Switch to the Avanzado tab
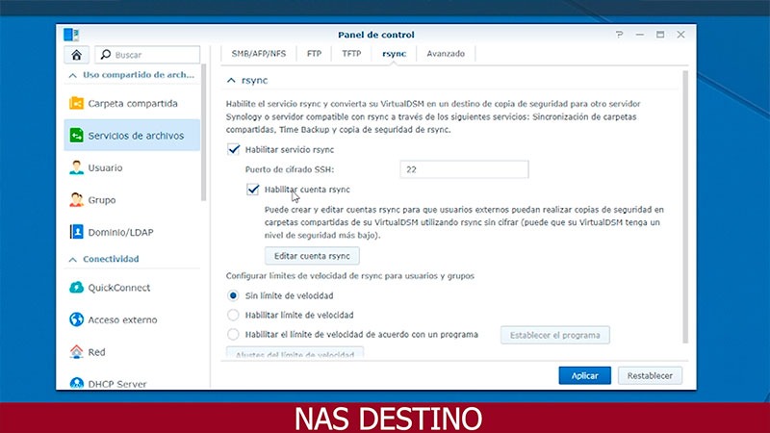This screenshot has height=433, width=770. [446, 54]
